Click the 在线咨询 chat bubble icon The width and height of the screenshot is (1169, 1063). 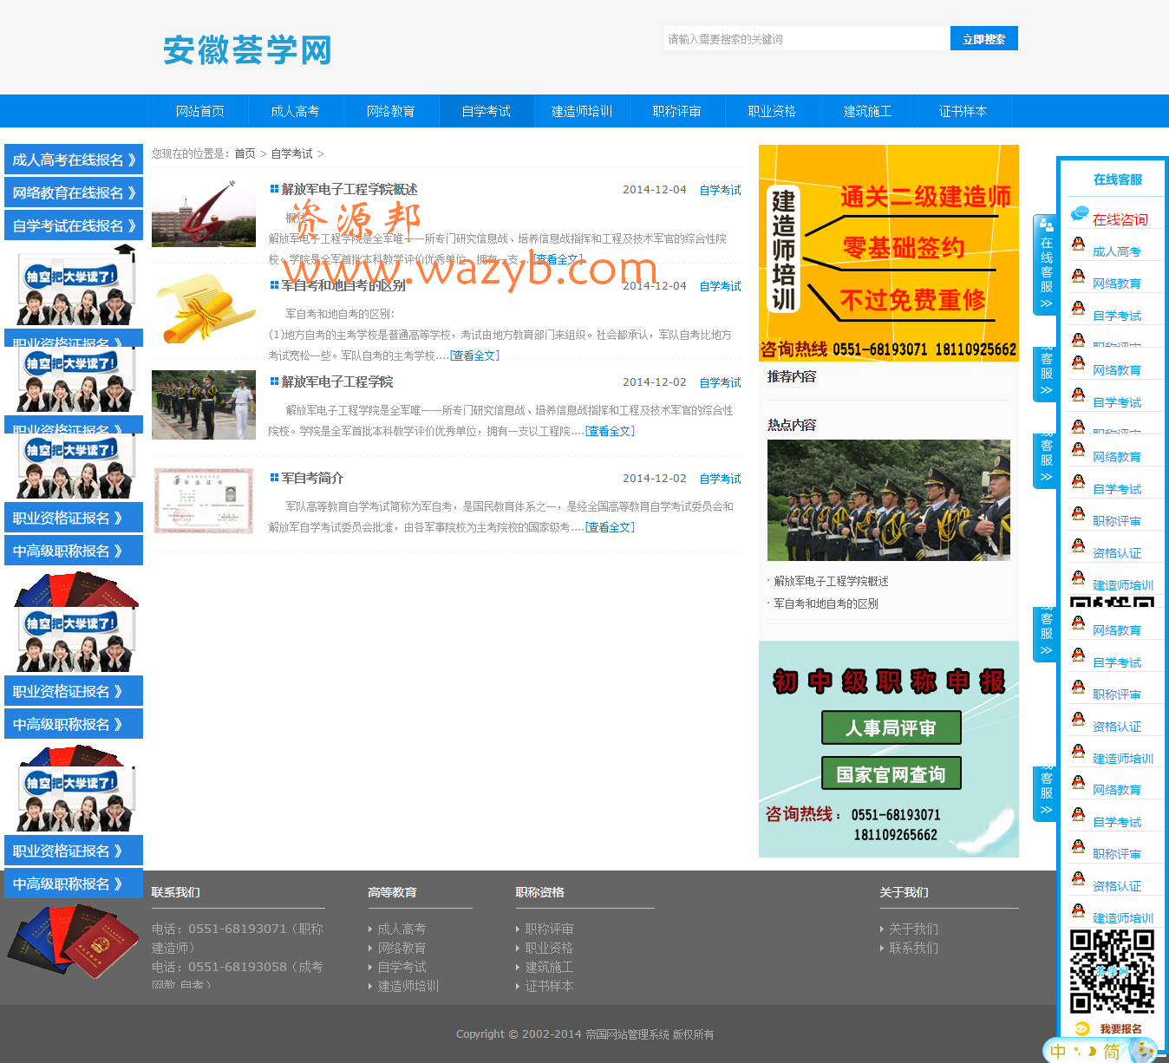coord(1080,213)
